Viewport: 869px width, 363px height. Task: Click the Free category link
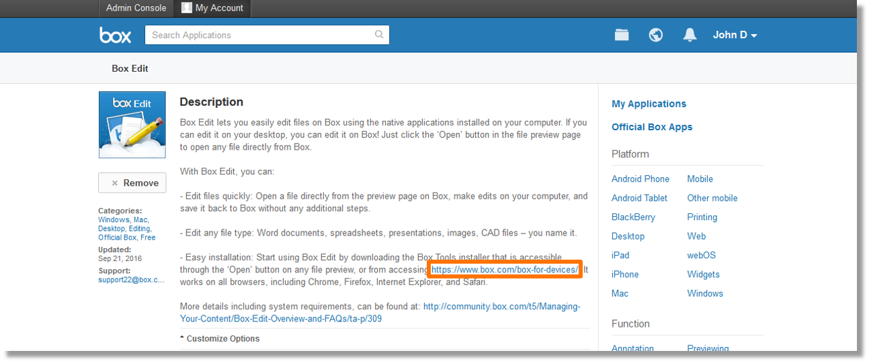(x=148, y=237)
